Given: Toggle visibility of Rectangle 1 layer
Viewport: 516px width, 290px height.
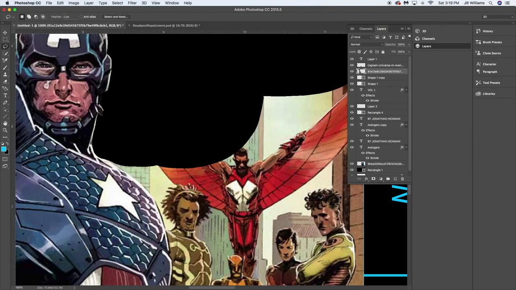Looking at the screenshot, I should [352, 170].
